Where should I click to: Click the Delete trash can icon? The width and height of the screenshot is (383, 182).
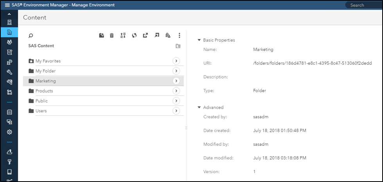tap(112, 35)
